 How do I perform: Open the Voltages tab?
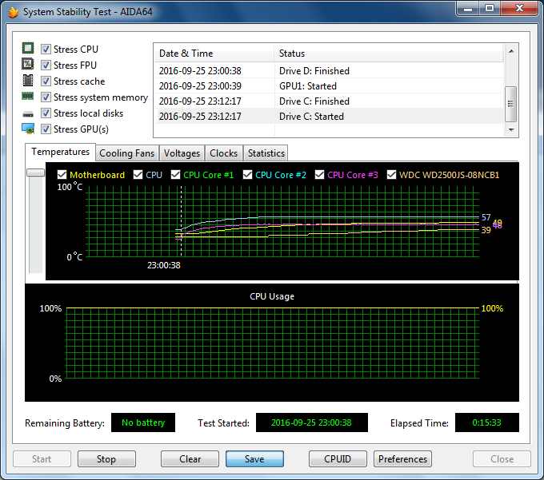pos(182,153)
